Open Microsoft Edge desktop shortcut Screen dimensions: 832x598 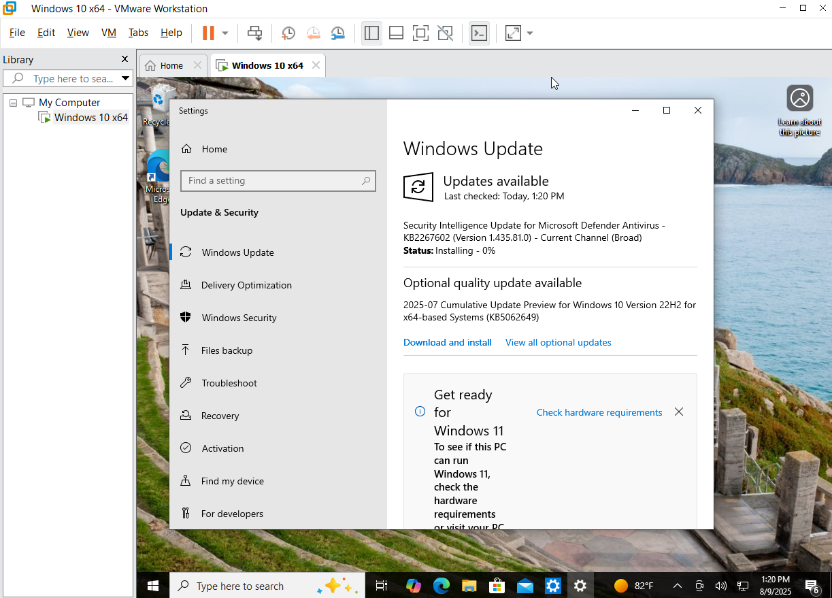click(x=157, y=178)
